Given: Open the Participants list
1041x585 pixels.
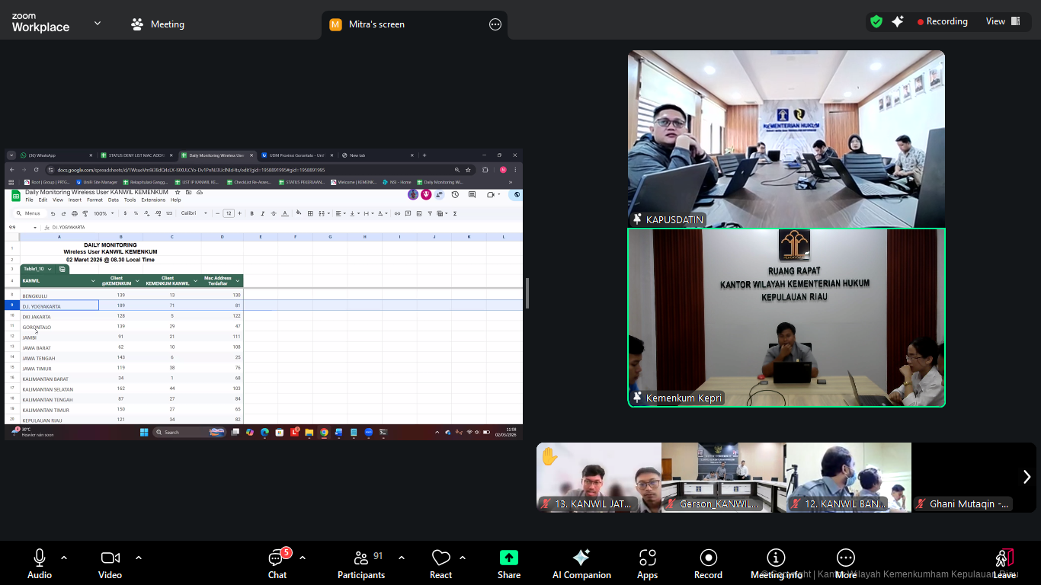Looking at the screenshot, I should (361, 564).
